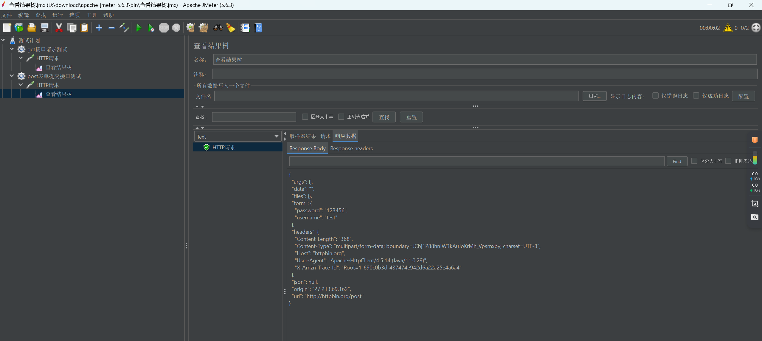This screenshot has height=341, width=762.
Task: Click the Save test plan floppy icon
Action: pos(44,28)
